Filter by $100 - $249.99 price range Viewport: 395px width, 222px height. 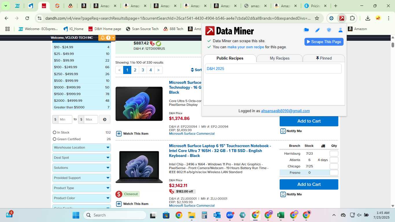(82, 67)
